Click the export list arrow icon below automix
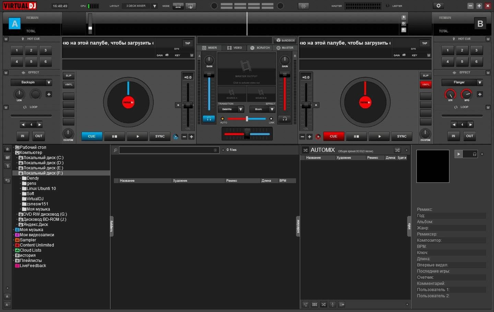The height and width of the screenshot is (312, 494). click(x=341, y=304)
